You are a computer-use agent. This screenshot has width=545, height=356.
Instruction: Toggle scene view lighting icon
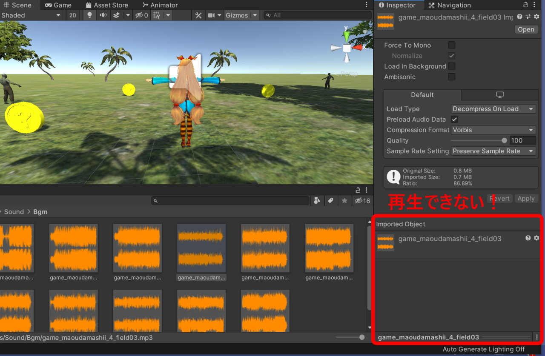tap(89, 15)
